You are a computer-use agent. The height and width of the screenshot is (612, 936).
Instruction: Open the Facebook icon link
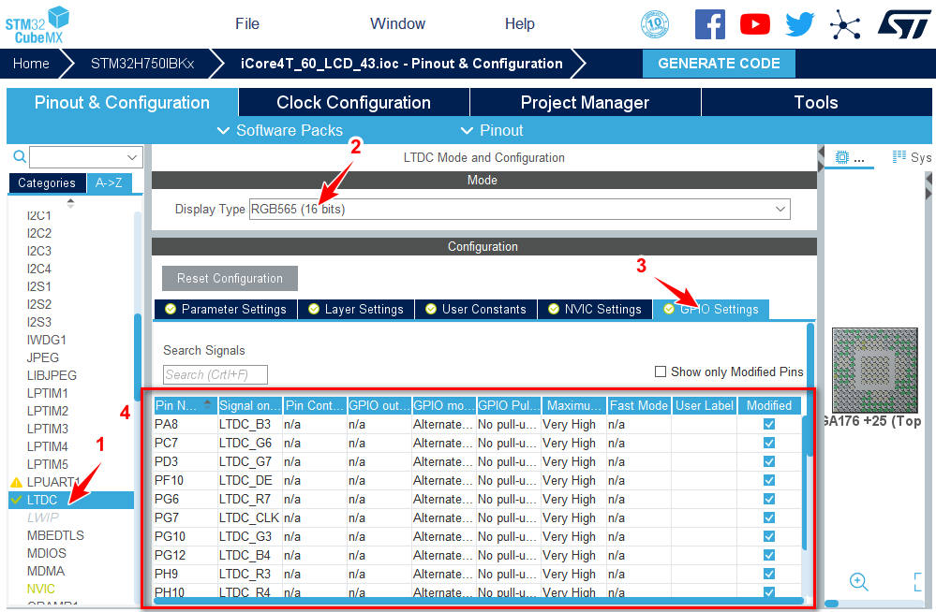point(709,24)
